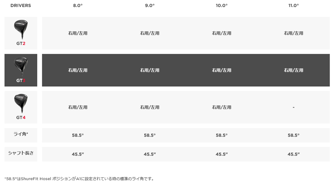Screen dimensions: 331x183
Task: Click the ライ角* row label
Action: (21, 134)
